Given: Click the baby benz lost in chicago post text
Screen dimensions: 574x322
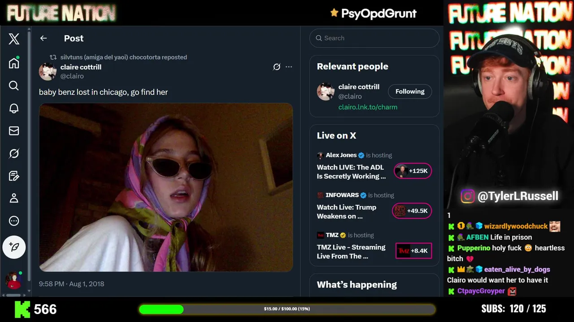Looking at the screenshot, I should [104, 92].
